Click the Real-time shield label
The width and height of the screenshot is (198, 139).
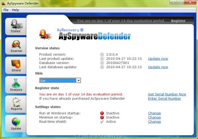click(x=53, y=122)
